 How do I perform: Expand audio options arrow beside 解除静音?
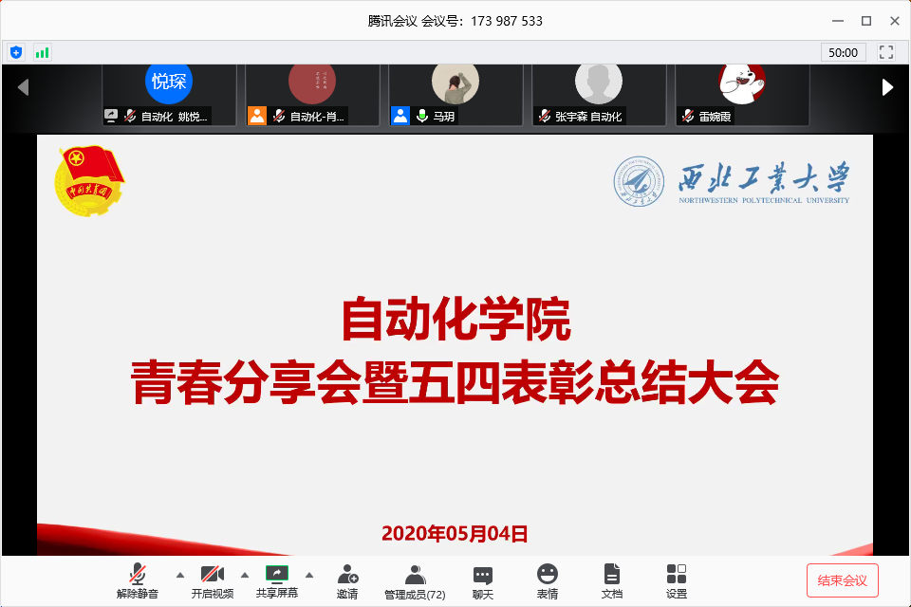(x=179, y=575)
